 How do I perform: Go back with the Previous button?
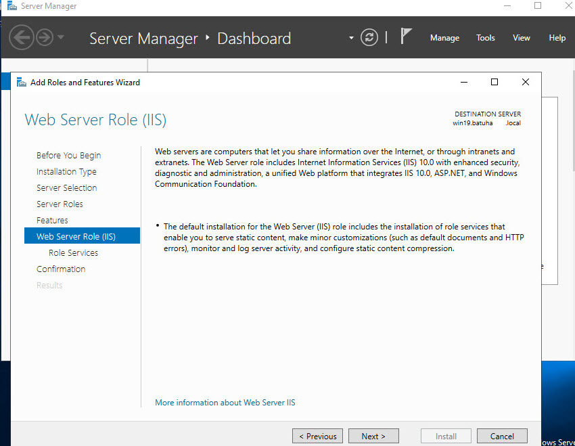pos(317,437)
